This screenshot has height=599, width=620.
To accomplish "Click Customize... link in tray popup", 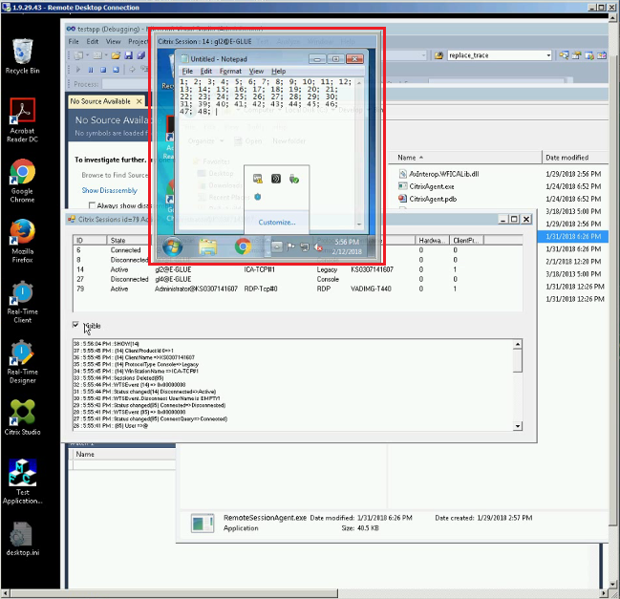I will [277, 223].
